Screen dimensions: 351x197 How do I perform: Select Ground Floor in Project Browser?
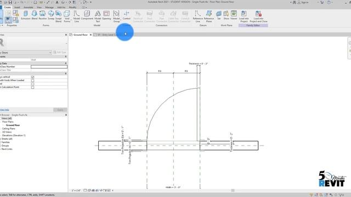[13, 125]
